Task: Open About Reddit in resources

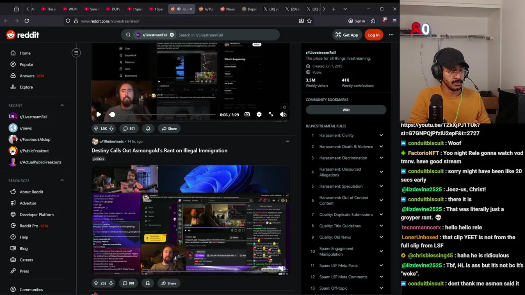Action: [x=31, y=192]
